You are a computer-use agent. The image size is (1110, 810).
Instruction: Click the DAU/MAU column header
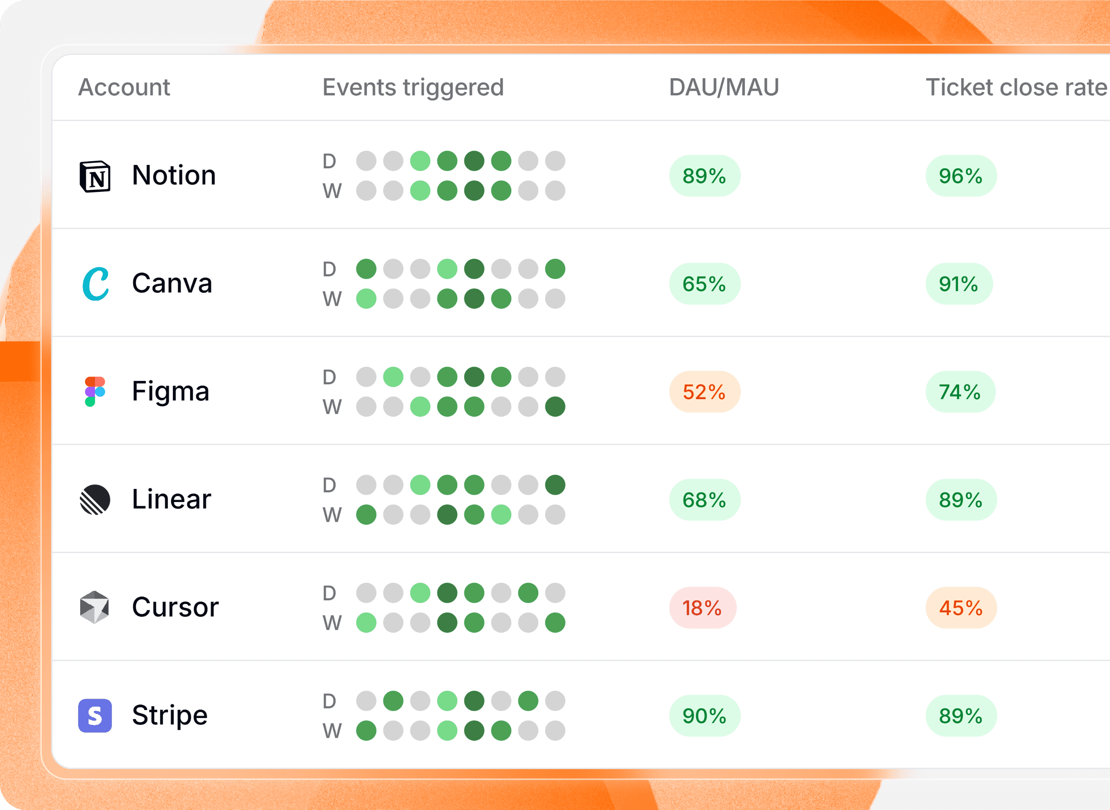click(x=724, y=88)
